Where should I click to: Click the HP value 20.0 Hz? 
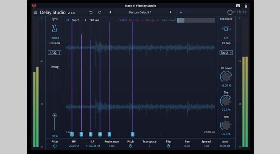[74, 146]
